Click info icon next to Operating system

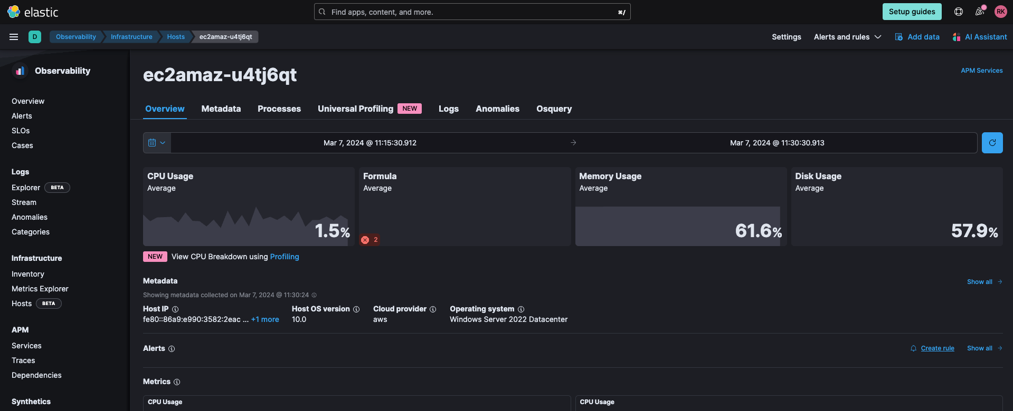coord(521,309)
